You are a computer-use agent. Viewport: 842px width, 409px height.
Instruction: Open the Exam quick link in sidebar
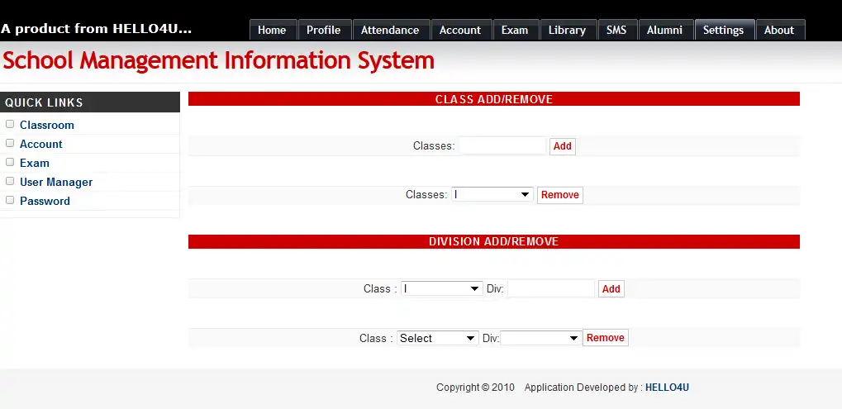pos(35,163)
